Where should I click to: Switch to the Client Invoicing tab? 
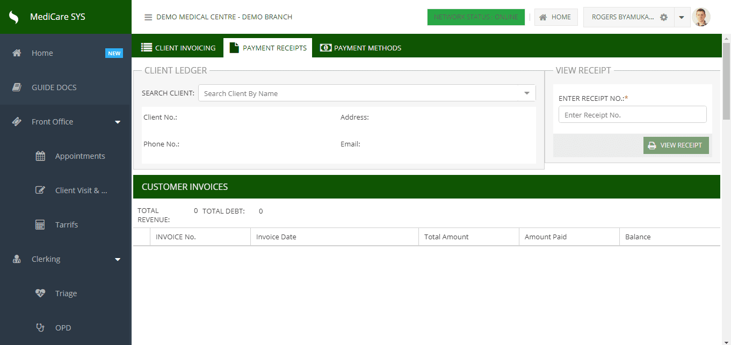point(178,48)
